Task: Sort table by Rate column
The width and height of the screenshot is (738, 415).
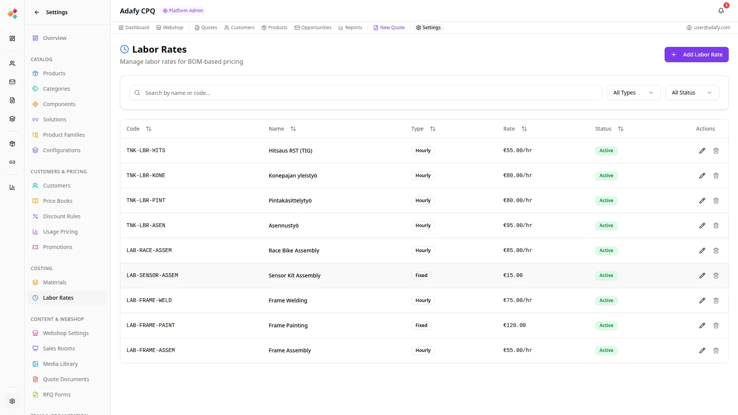Action: click(x=524, y=129)
